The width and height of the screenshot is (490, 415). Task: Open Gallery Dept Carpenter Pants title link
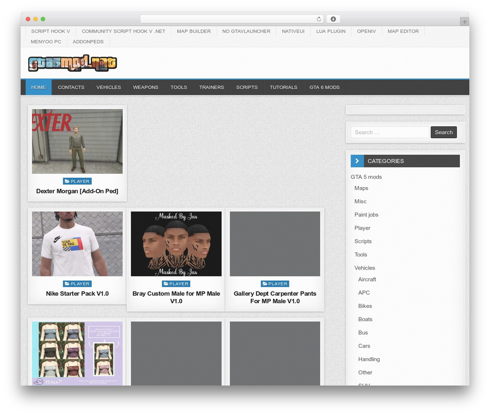pyautogui.click(x=275, y=297)
